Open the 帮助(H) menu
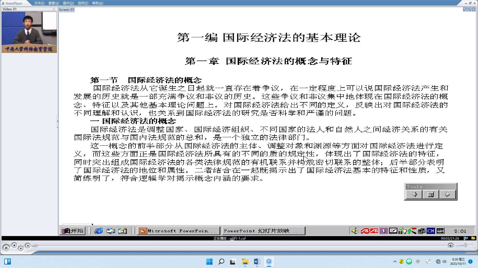 pos(97,3)
